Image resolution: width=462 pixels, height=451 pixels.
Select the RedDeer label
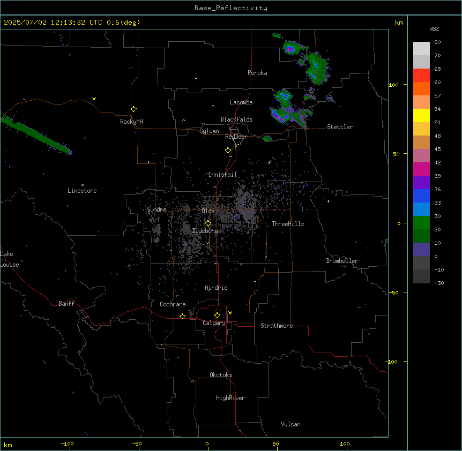(x=236, y=137)
